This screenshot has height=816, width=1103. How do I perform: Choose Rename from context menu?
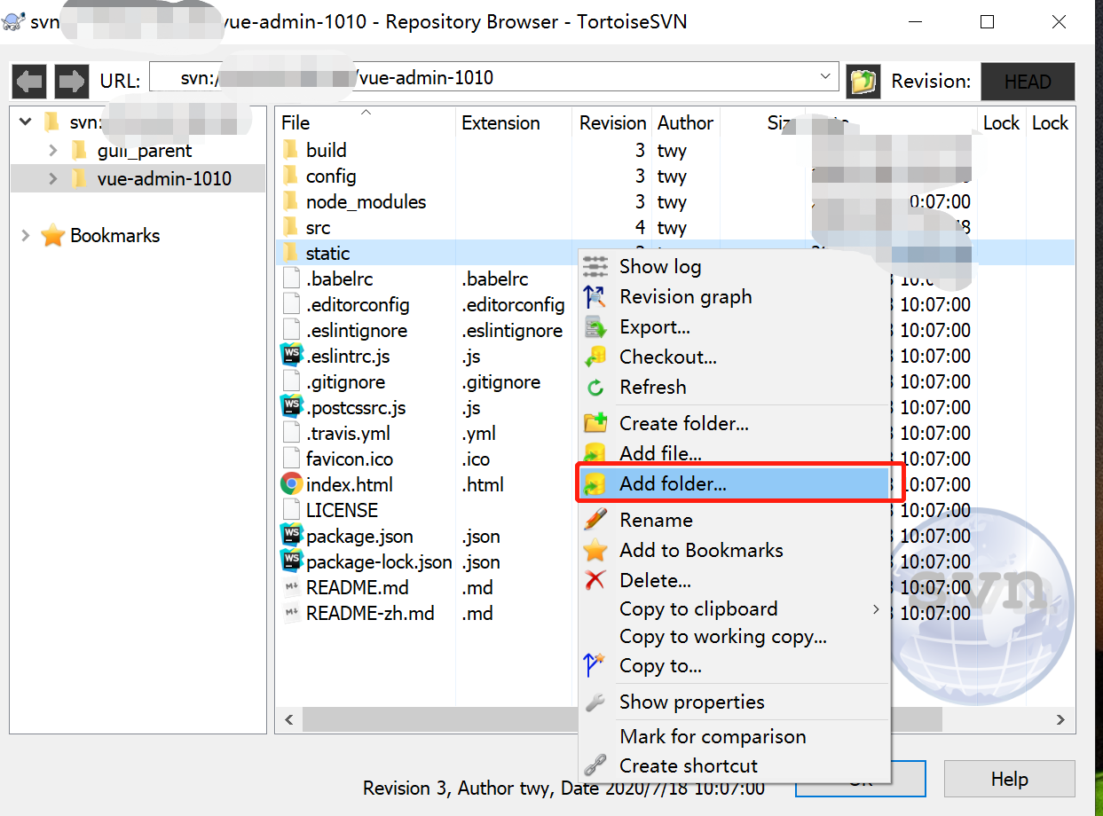click(734, 520)
